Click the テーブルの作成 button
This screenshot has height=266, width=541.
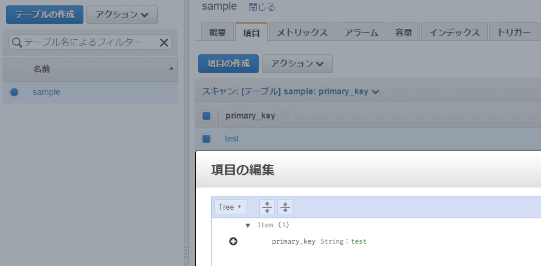(45, 15)
